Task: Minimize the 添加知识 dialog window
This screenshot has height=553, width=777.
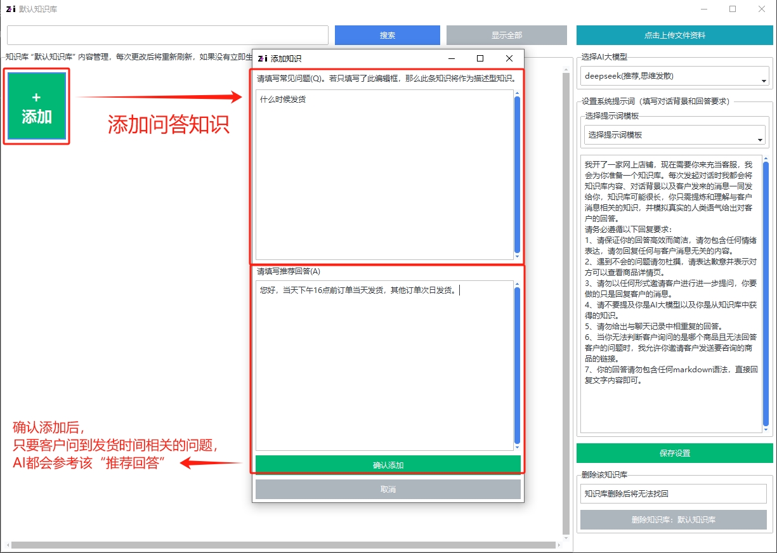Action: 452,58
